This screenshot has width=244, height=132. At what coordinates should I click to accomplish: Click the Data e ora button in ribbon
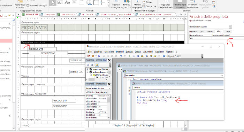coord(149,6)
